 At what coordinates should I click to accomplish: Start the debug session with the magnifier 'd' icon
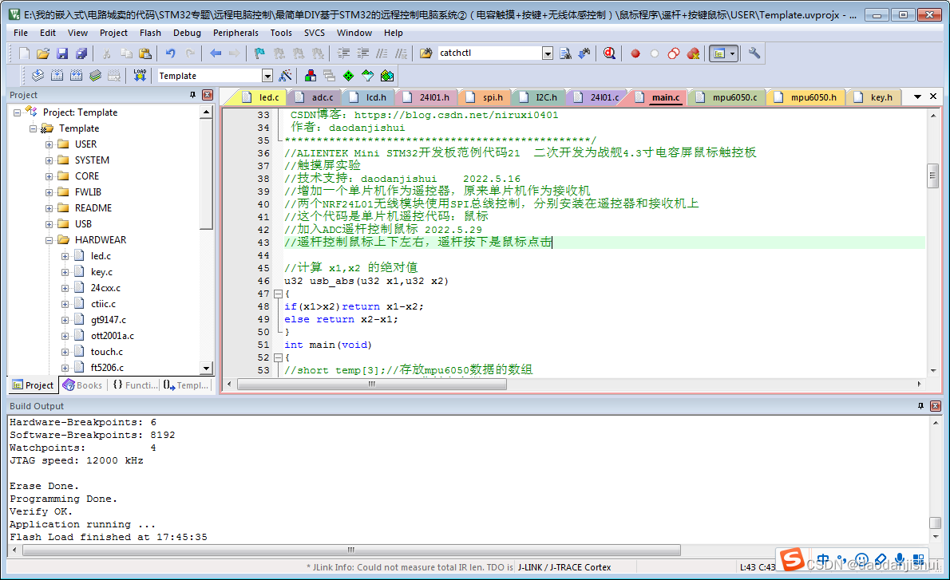(x=609, y=53)
